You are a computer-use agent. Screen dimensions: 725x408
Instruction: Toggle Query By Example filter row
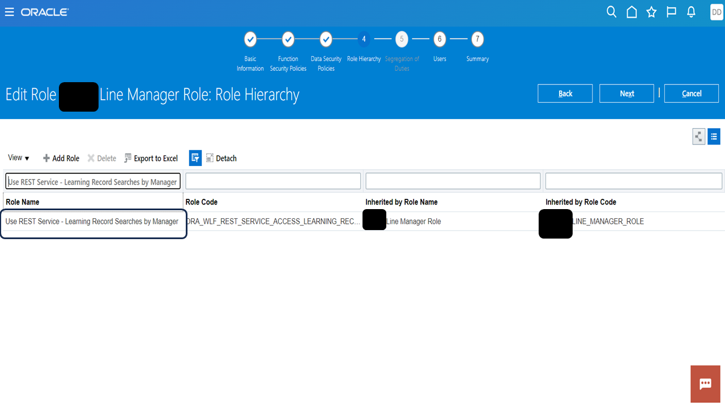[x=195, y=158]
